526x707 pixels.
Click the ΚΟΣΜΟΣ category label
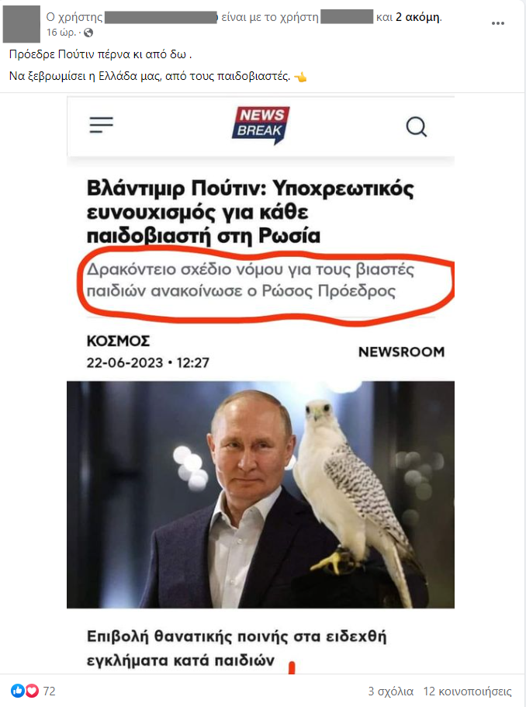(118, 341)
